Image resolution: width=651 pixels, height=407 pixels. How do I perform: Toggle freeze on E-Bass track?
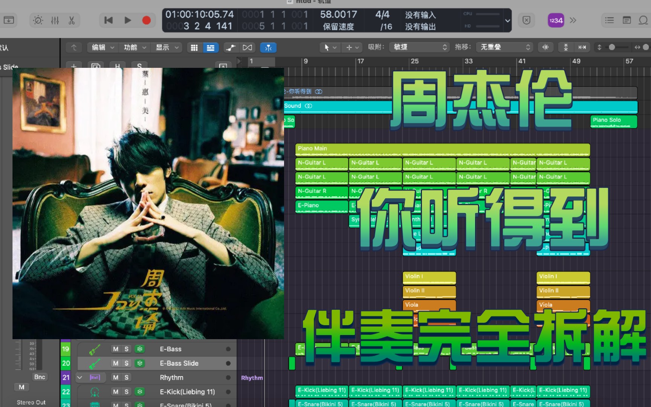coord(140,349)
